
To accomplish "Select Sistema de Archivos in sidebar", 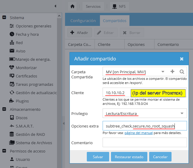I will (x=34, y=143).
